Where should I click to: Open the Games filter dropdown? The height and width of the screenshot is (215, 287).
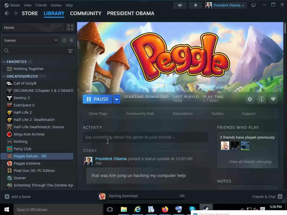[31, 40]
